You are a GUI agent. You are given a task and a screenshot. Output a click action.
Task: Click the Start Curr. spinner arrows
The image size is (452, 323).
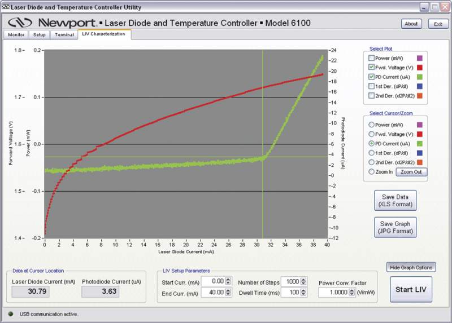tap(228, 281)
